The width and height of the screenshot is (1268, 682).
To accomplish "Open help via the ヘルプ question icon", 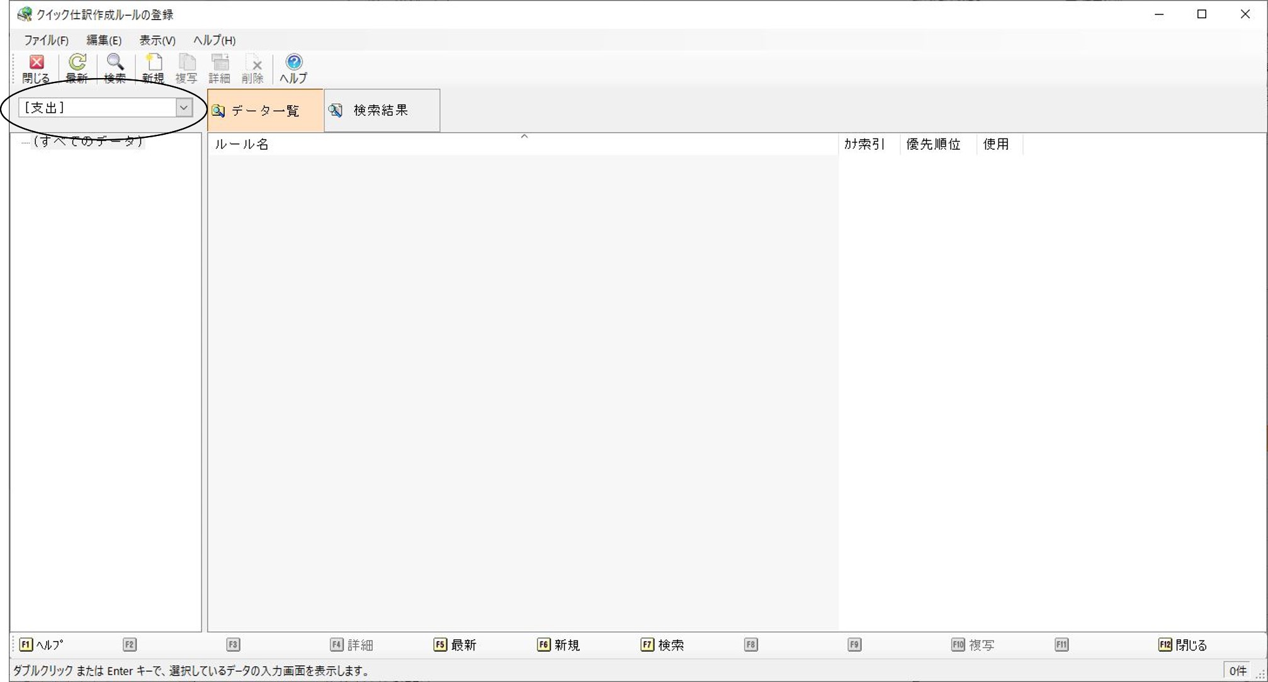I will (293, 69).
